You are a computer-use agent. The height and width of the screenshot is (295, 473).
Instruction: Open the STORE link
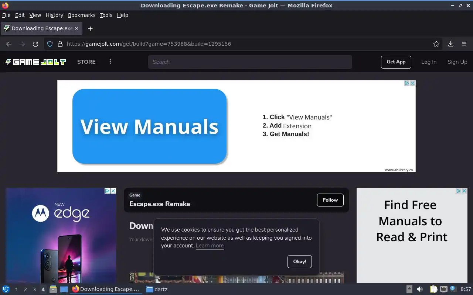tap(86, 62)
